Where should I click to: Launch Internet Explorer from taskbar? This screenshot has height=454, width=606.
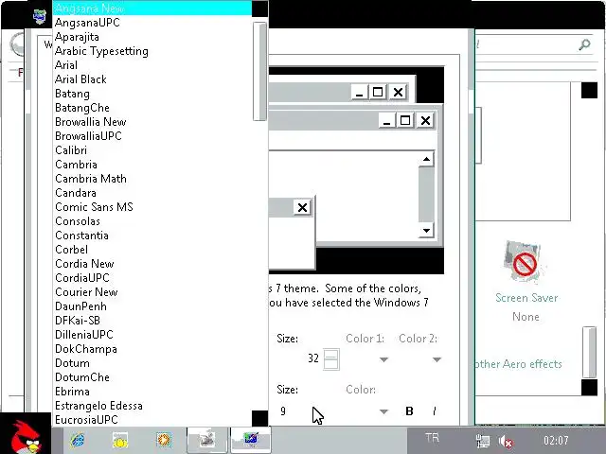pyautogui.click(x=78, y=440)
